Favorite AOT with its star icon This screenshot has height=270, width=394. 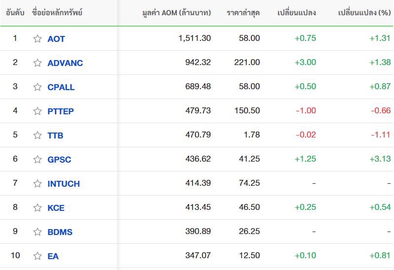(38, 38)
